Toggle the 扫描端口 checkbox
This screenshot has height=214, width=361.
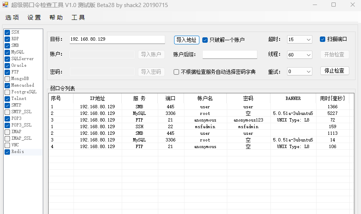(x=322, y=39)
